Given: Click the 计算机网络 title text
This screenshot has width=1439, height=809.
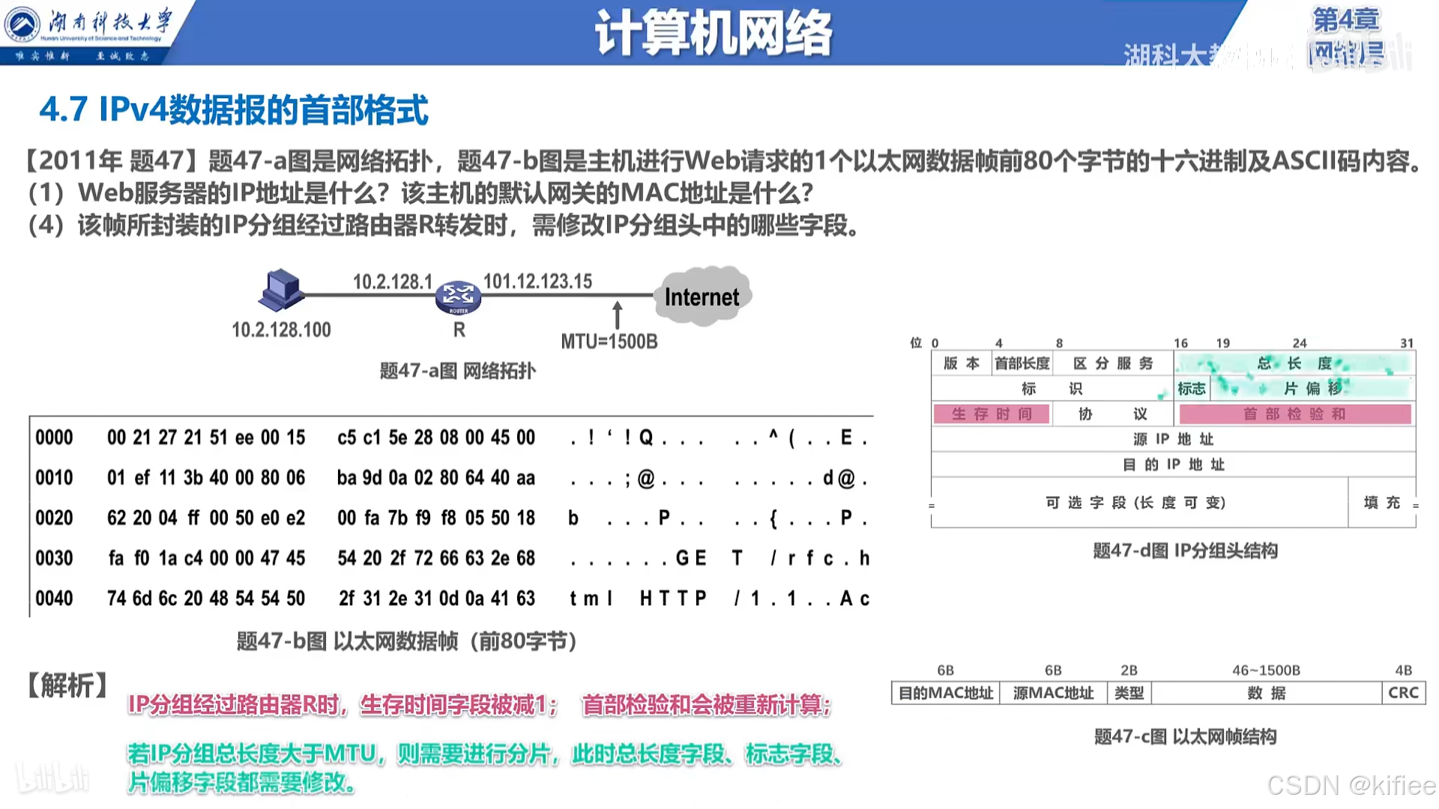Looking at the screenshot, I should pyautogui.click(x=714, y=34).
